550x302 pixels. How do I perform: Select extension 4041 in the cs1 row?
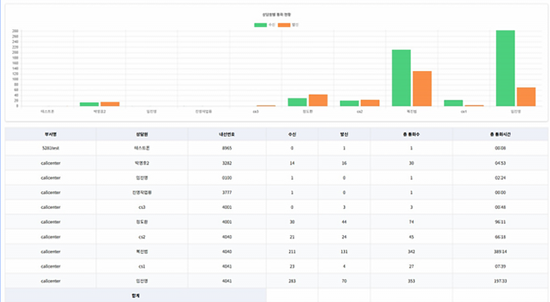coord(226,266)
